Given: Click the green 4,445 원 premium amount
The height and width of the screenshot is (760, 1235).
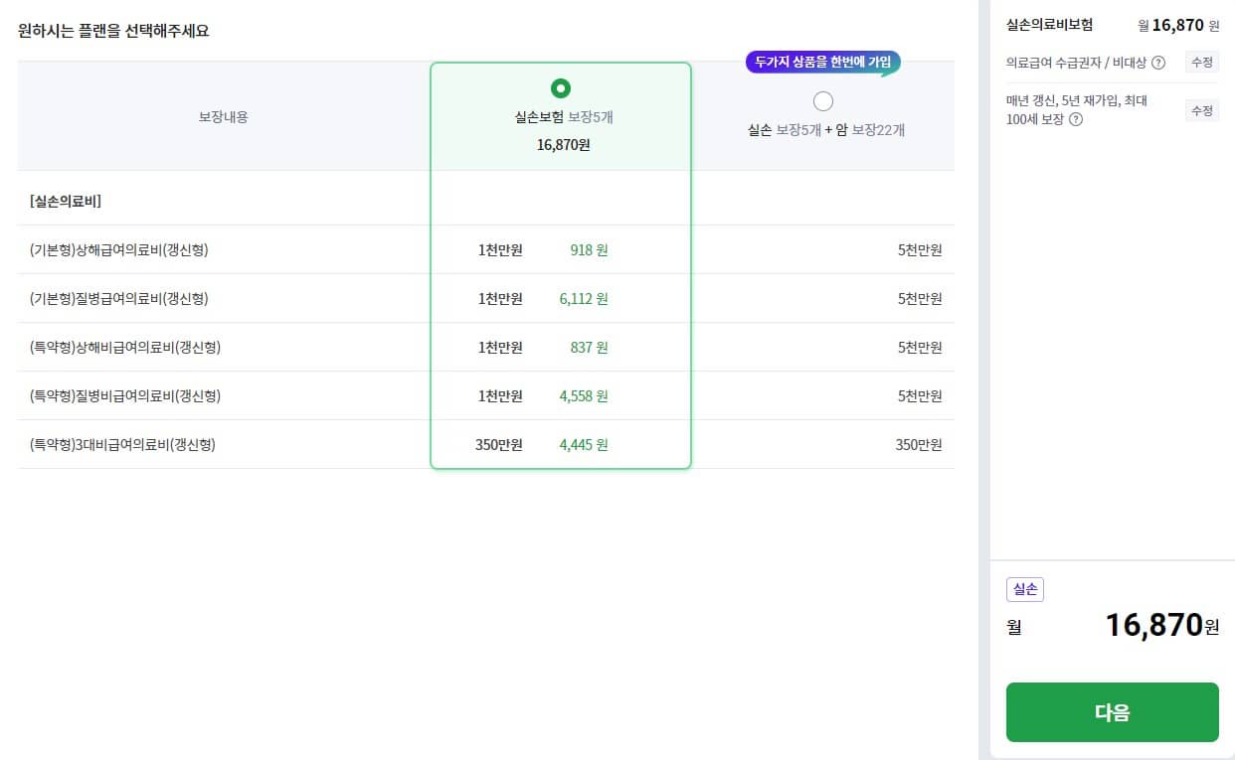Looking at the screenshot, I should click(x=585, y=444).
